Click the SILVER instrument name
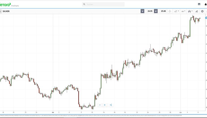Viewport: 207px width, 118px height. 6,11
